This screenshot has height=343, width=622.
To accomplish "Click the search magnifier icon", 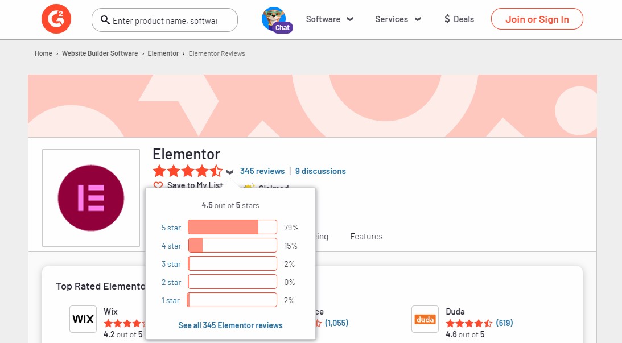I will (105, 20).
